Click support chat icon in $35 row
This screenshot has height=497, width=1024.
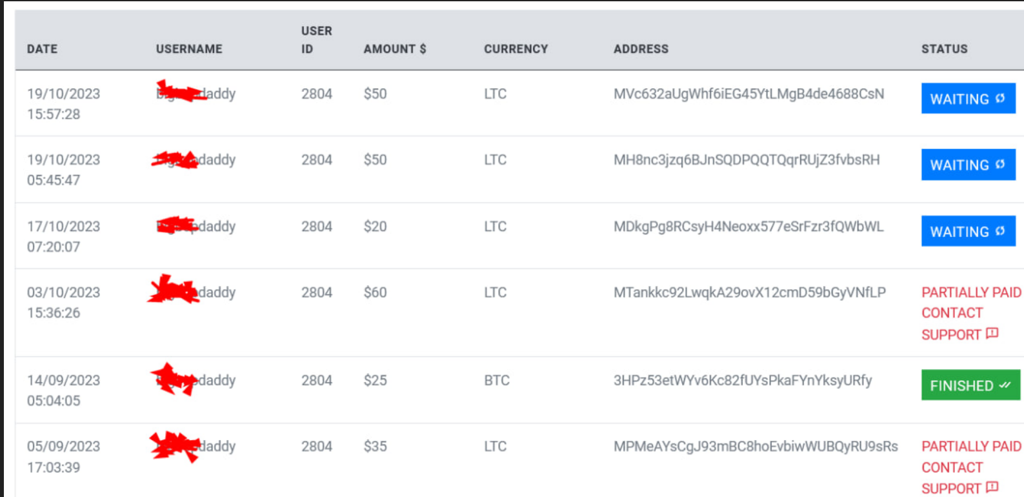coord(992,487)
